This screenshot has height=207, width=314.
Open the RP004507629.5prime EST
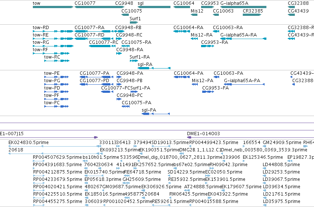[39, 161]
